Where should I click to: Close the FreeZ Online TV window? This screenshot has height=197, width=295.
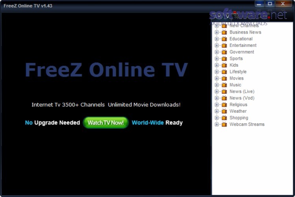point(283,4)
